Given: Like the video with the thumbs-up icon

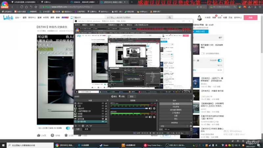Looking at the screenshot, I should (39, 135).
